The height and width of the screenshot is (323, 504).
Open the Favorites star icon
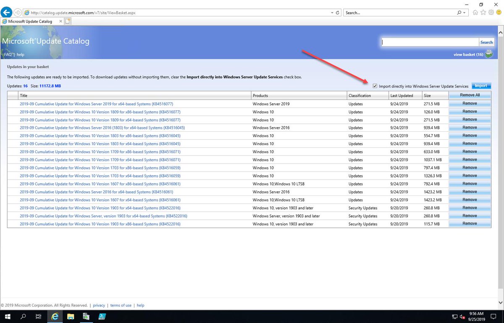483,13
